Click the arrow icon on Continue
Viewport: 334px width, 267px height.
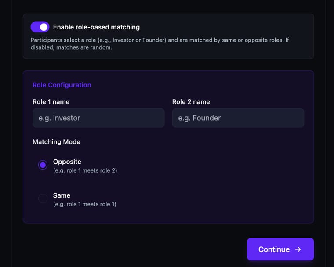pyautogui.click(x=298, y=249)
